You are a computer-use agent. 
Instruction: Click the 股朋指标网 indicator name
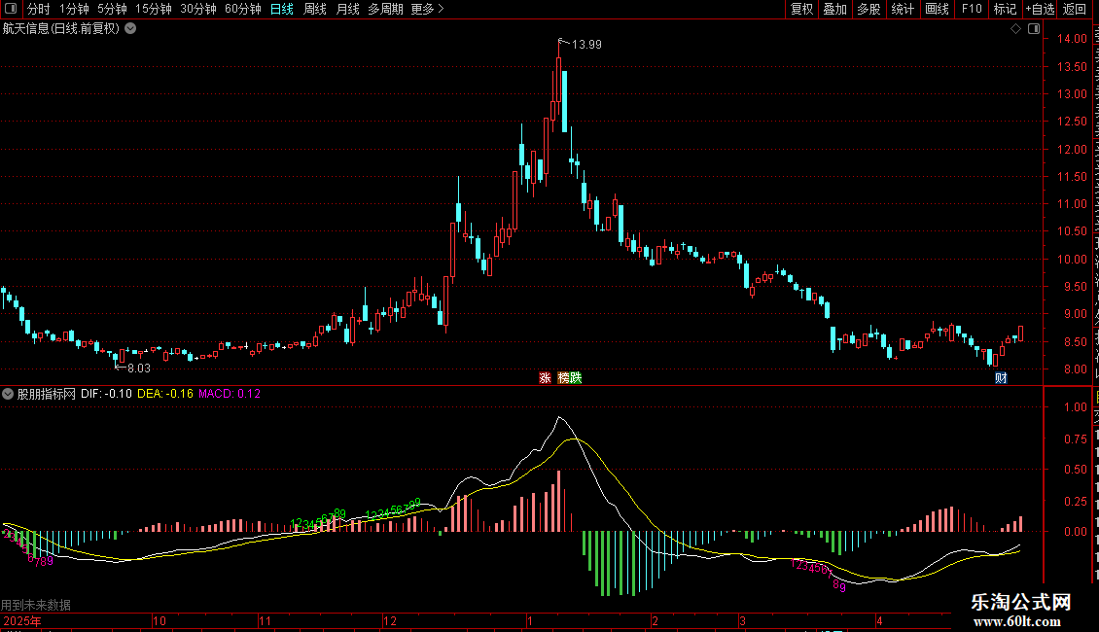pyautogui.click(x=47, y=394)
